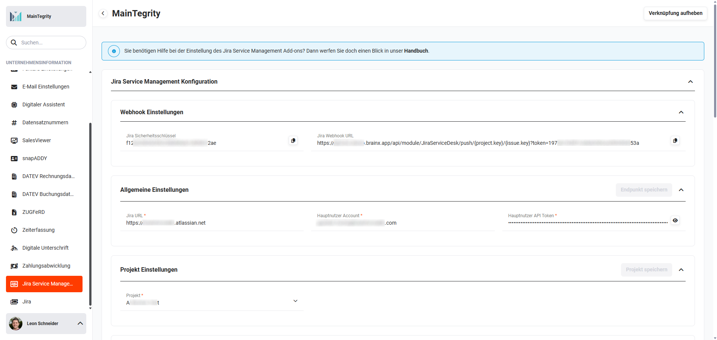The height and width of the screenshot is (340, 717).
Task: Click the Zeiterfassung clock icon
Action: pos(14,230)
